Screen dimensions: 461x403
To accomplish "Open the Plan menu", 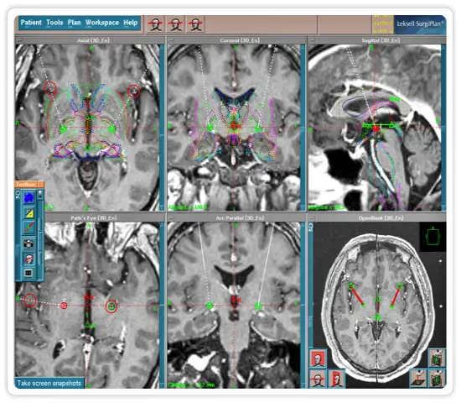I will point(74,23).
